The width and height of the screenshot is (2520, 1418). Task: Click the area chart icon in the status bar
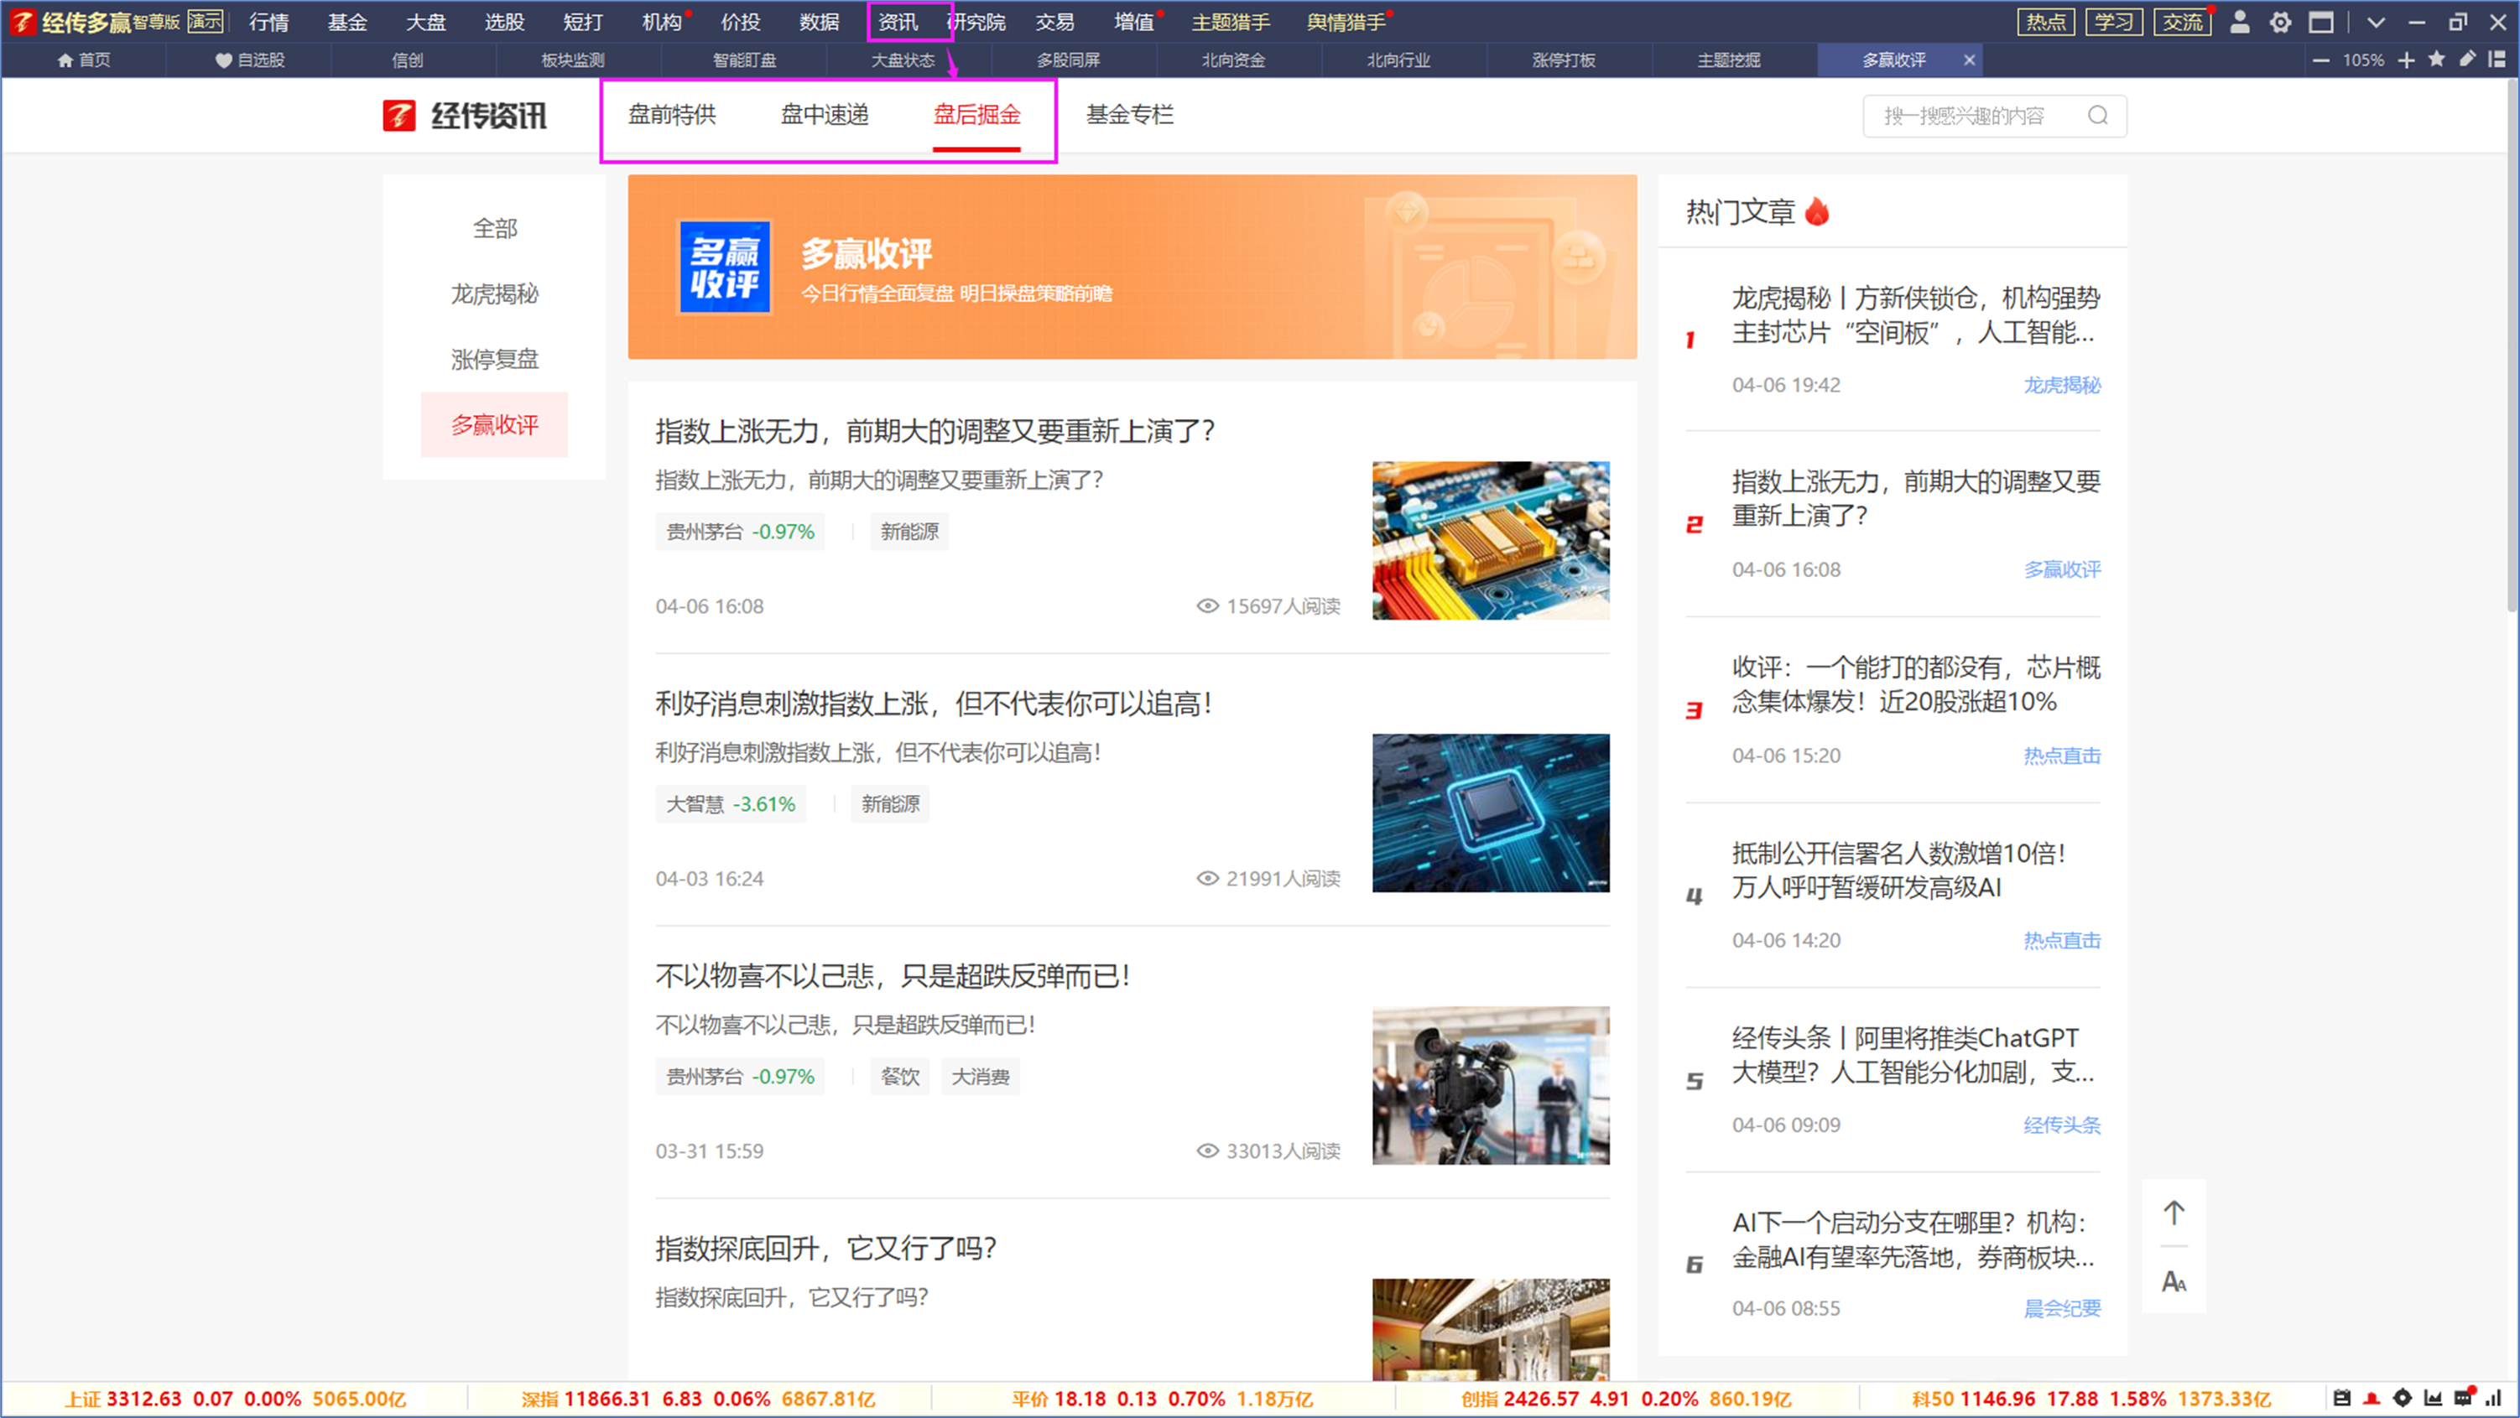2433,1399
